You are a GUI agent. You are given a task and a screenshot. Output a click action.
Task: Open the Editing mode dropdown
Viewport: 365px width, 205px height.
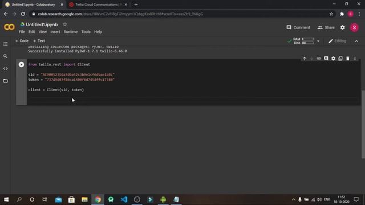[337, 41]
